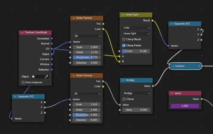Screen dimensions: 213x134
Task: Collapse the top Noise Texture node
Action: (x=74, y=18)
